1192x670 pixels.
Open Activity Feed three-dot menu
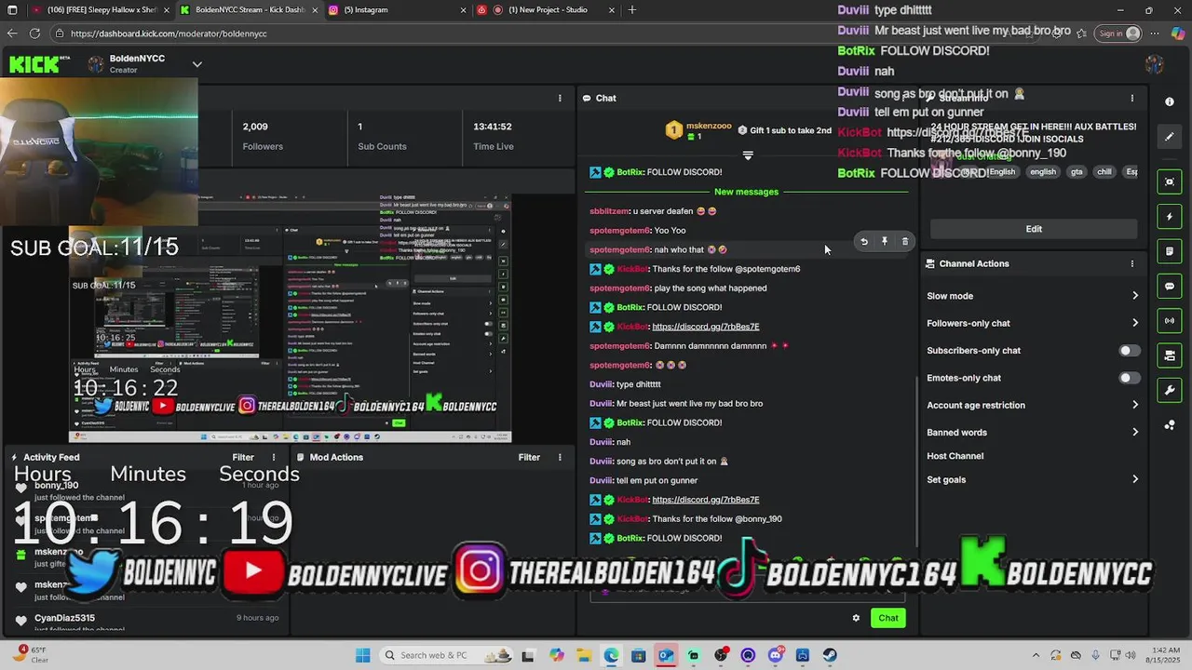tap(274, 457)
